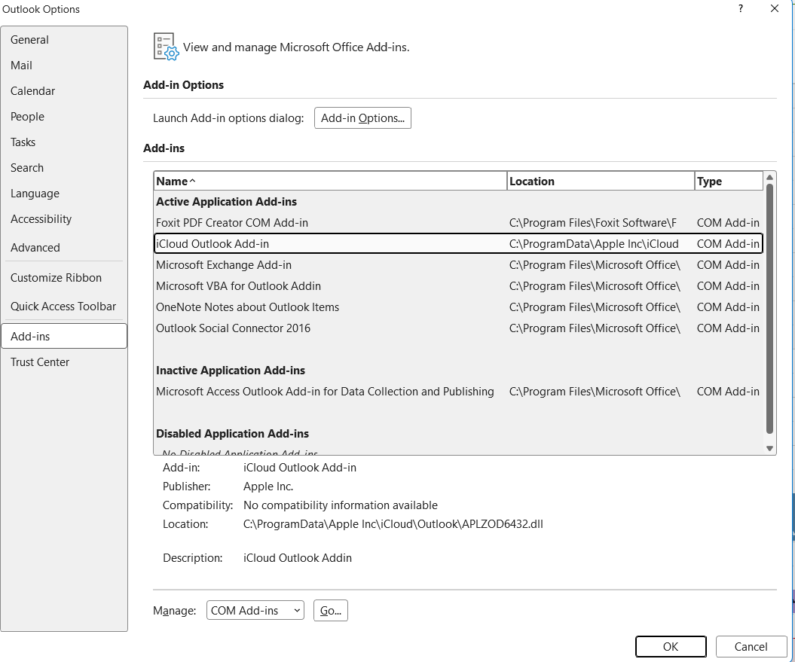Click the add-ins list scroll down arrow
This screenshot has width=795, height=662.
769,448
